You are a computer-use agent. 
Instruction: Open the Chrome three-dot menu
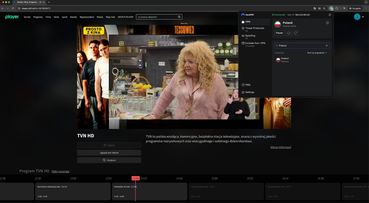pyautogui.click(x=366, y=8)
